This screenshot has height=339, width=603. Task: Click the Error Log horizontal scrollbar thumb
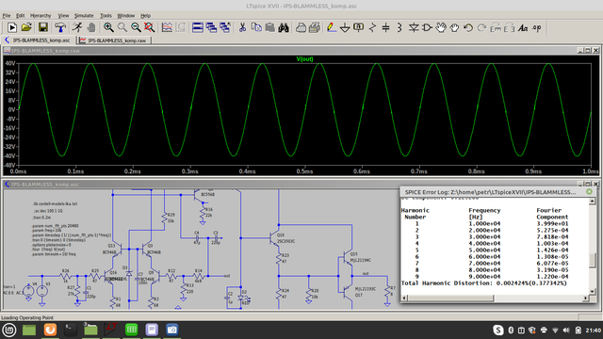point(450,298)
